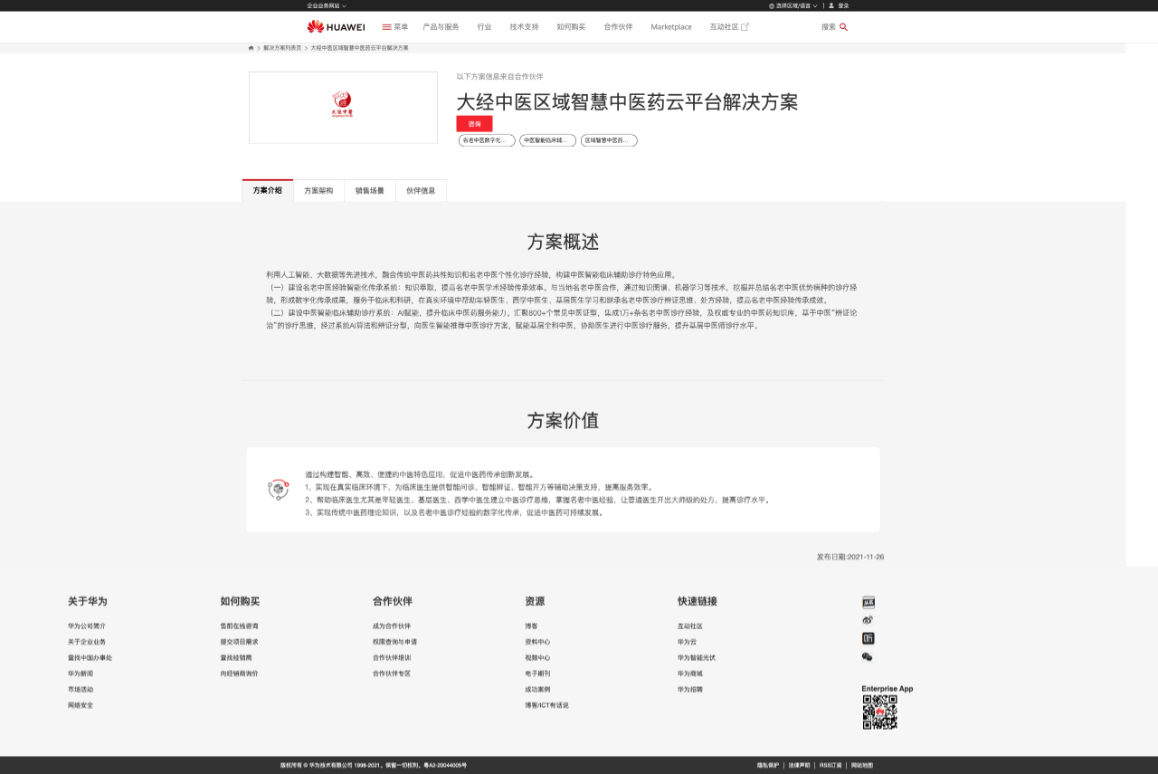Open footer link 网络安全
The height and width of the screenshot is (774, 1158).
(81, 705)
